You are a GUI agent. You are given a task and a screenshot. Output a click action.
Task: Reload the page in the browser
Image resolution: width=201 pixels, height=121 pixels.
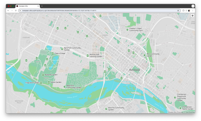click(x=16, y=11)
